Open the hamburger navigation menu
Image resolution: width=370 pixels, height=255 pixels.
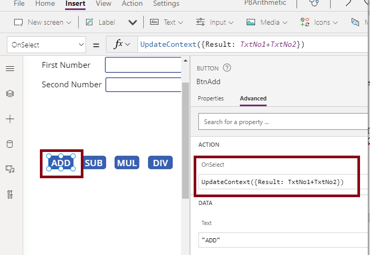[x=10, y=68]
